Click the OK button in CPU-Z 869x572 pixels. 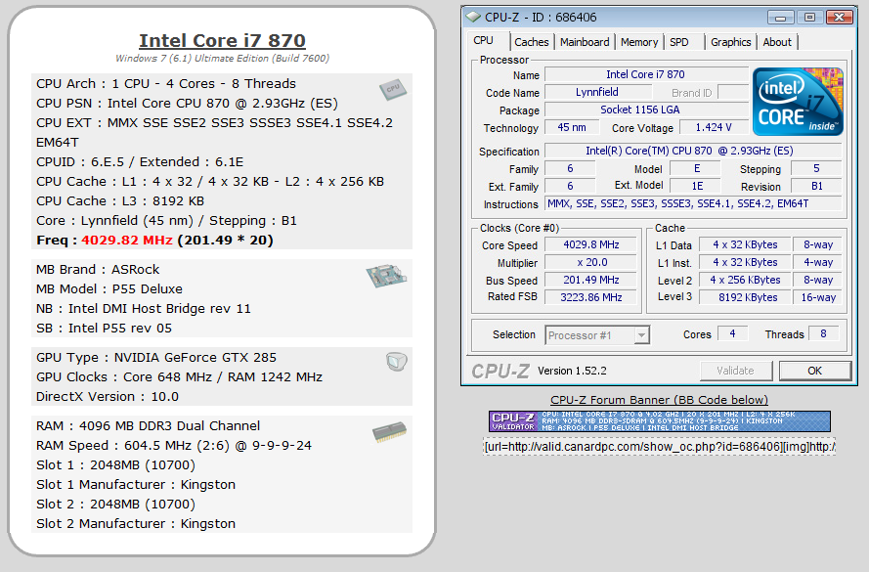tap(814, 371)
